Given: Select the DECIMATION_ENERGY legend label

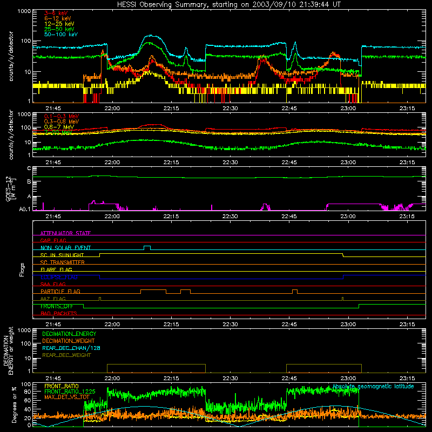Looking at the screenshot, I should pos(69,334).
